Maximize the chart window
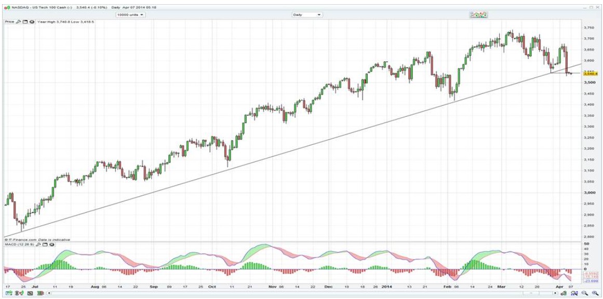Screen dimensions: 603x299 tap(591, 8)
